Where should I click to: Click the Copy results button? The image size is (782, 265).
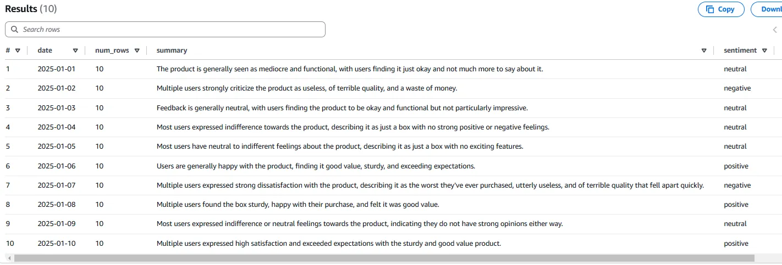tap(720, 9)
